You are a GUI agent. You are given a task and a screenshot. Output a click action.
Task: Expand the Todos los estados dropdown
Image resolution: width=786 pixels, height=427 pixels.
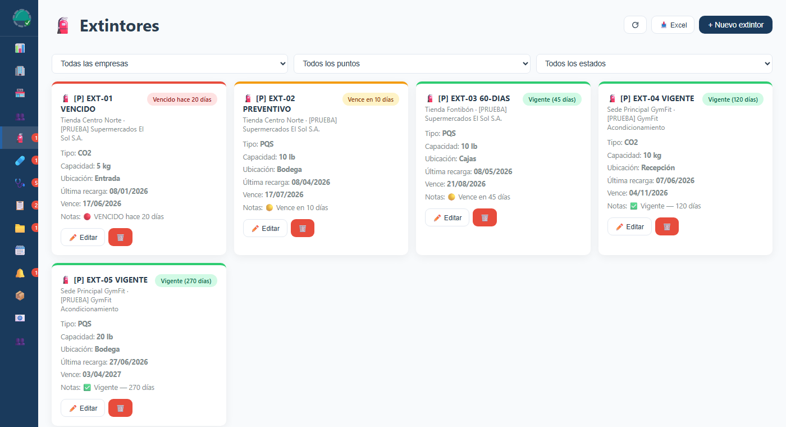(654, 63)
